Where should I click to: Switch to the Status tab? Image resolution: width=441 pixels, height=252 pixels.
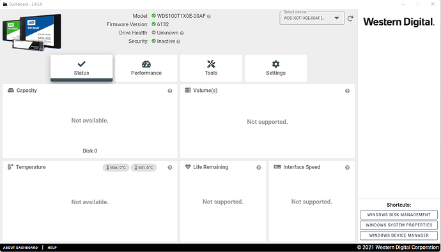click(82, 68)
